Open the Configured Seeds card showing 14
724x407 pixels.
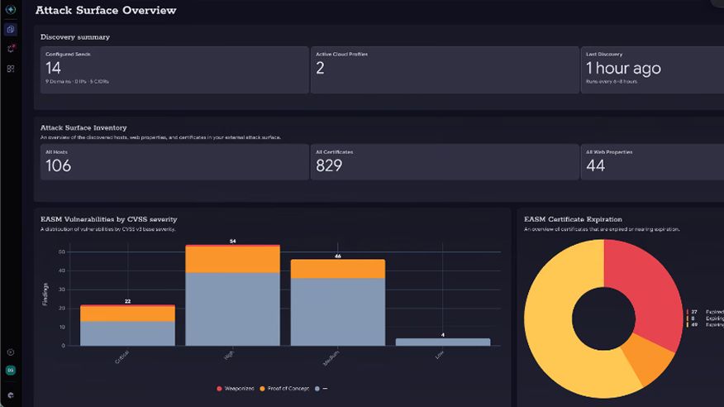[174, 69]
